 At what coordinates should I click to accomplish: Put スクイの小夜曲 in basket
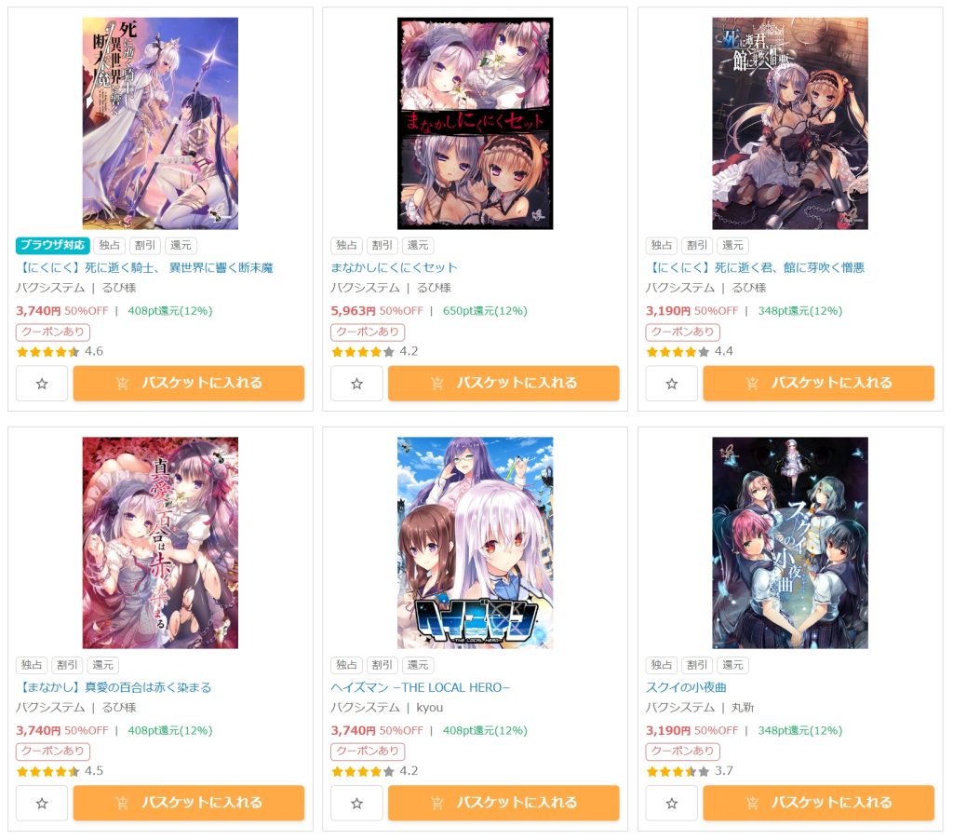(819, 803)
